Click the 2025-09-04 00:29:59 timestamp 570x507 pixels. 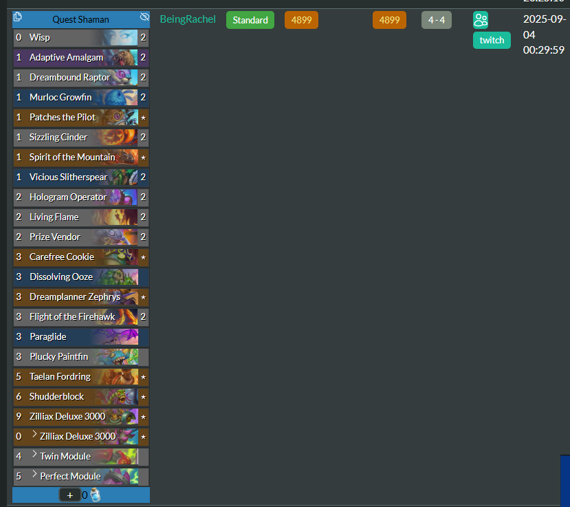(544, 34)
